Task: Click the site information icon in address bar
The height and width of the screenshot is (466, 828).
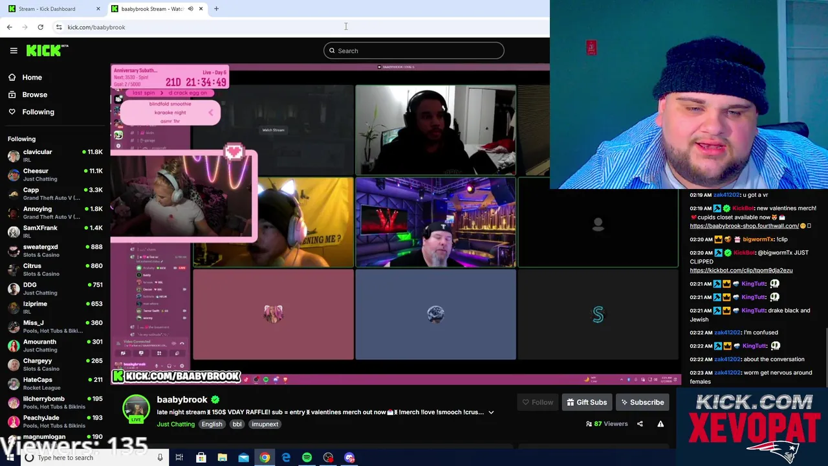Action: (59, 27)
